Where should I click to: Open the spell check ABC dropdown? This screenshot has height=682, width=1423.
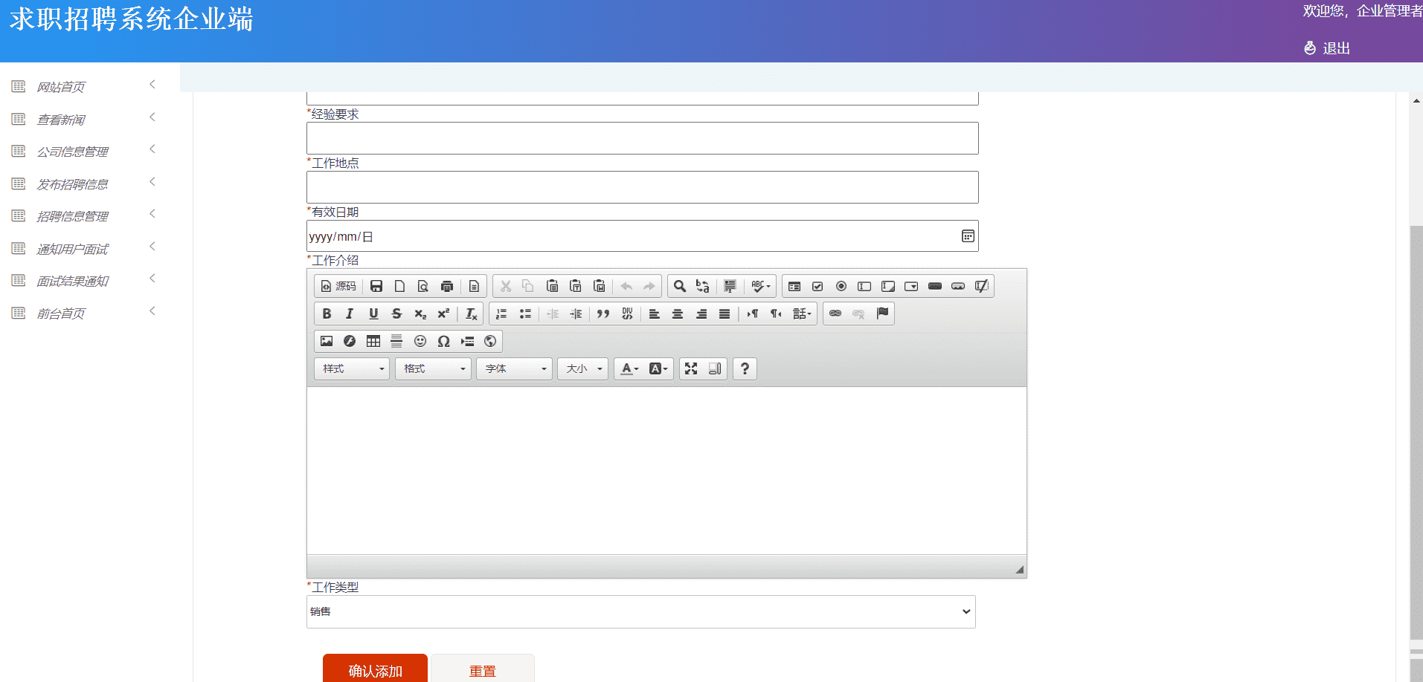tap(760, 286)
